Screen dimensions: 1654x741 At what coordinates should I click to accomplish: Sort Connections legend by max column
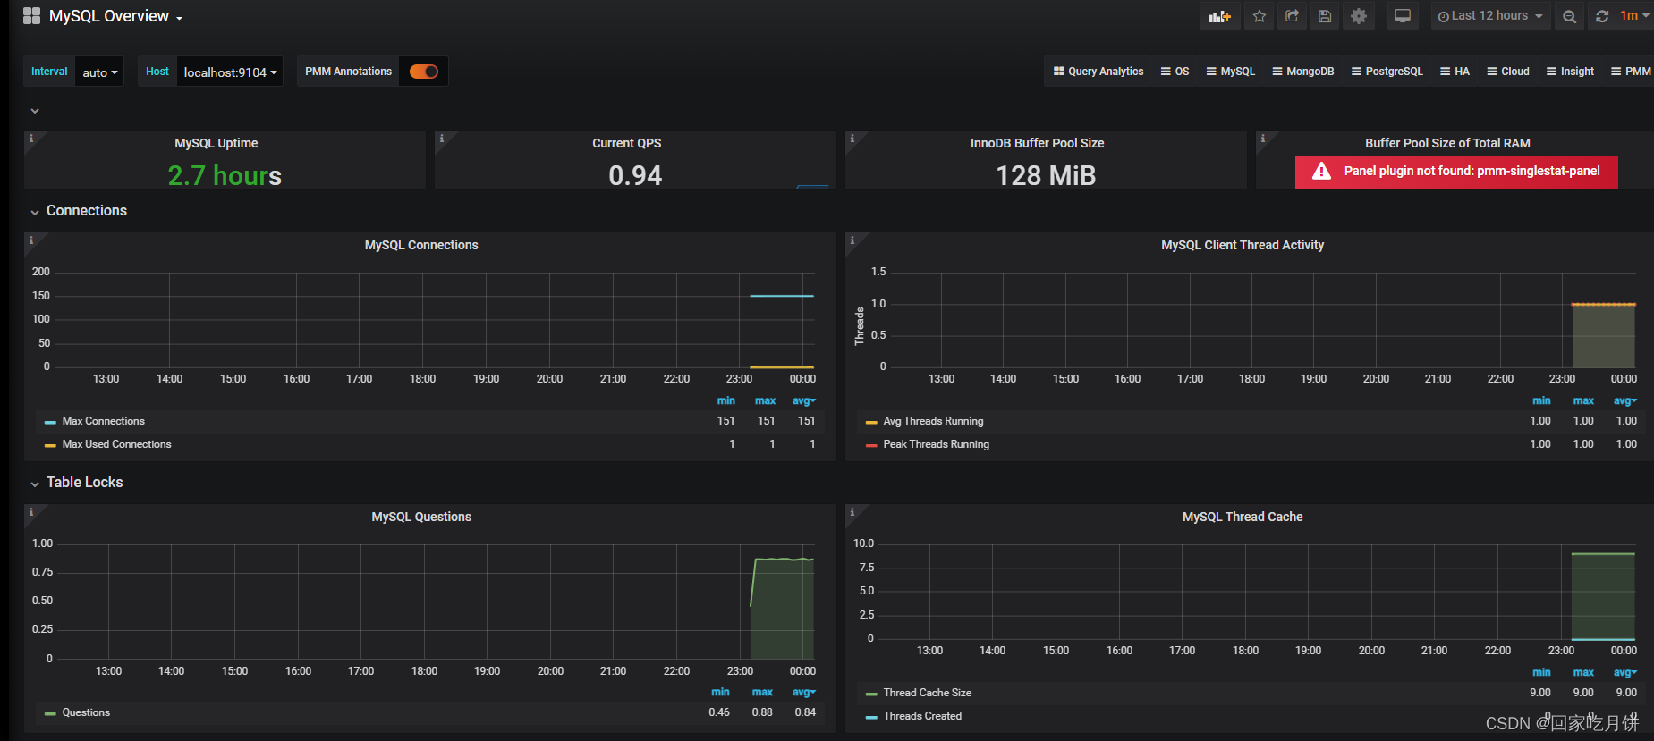pyautogui.click(x=765, y=401)
